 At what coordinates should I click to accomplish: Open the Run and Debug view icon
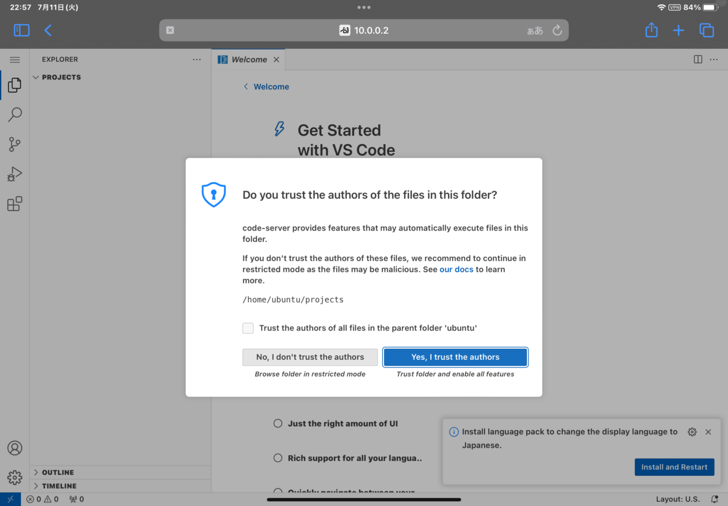pyautogui.click(x=15, y=174)
